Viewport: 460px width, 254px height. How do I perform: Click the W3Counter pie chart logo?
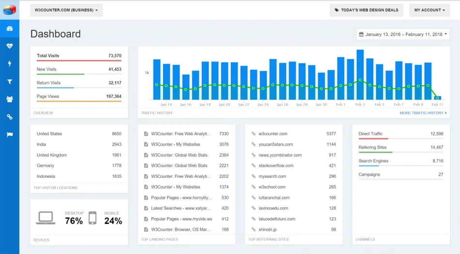pyautogui.click(x=9, y=10)
